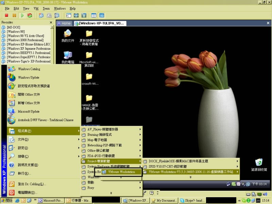Expand the 設定(S) settings submenu
Image resolution: width=272 pixels, height=204 pixels.
pyautogui.click(x=44, y=148)
